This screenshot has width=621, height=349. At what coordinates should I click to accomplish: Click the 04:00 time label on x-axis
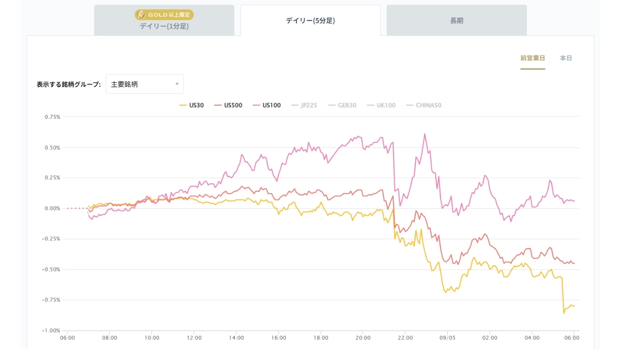coord(532,337)
